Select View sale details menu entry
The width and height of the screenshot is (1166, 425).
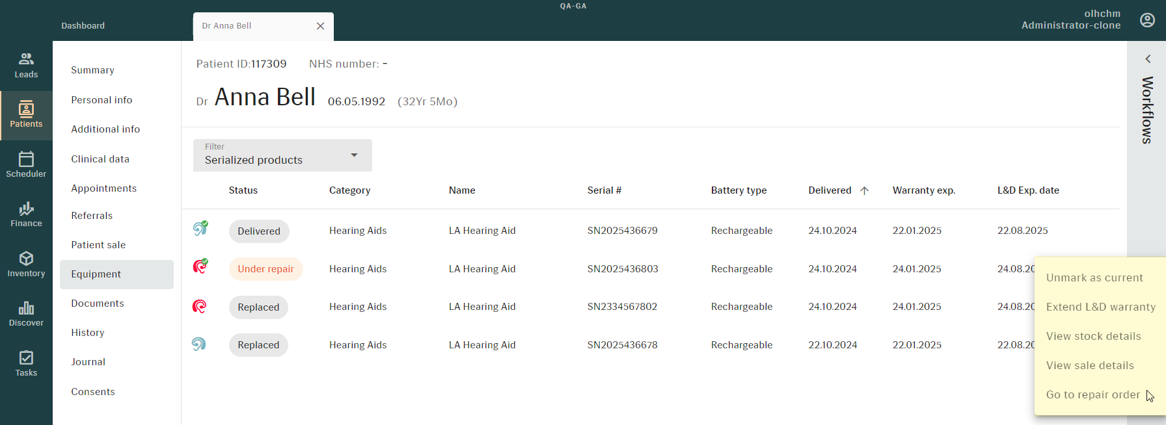click(1090, 365)
